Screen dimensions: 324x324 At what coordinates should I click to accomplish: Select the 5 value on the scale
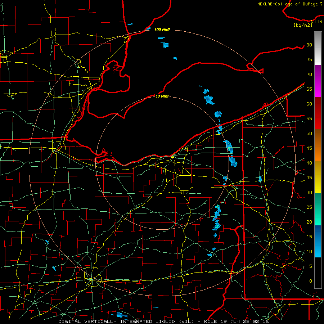click(x=311, y=266)
